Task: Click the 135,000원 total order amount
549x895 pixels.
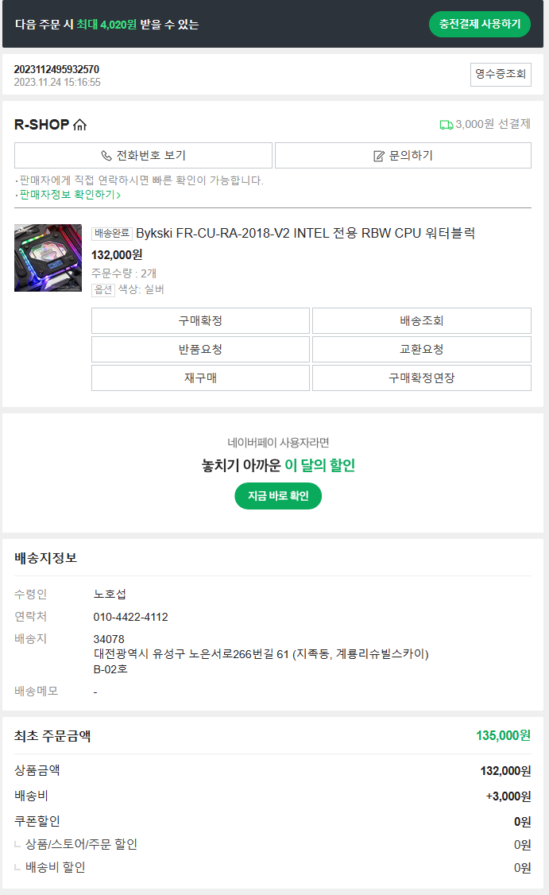Action: [503, 735]
